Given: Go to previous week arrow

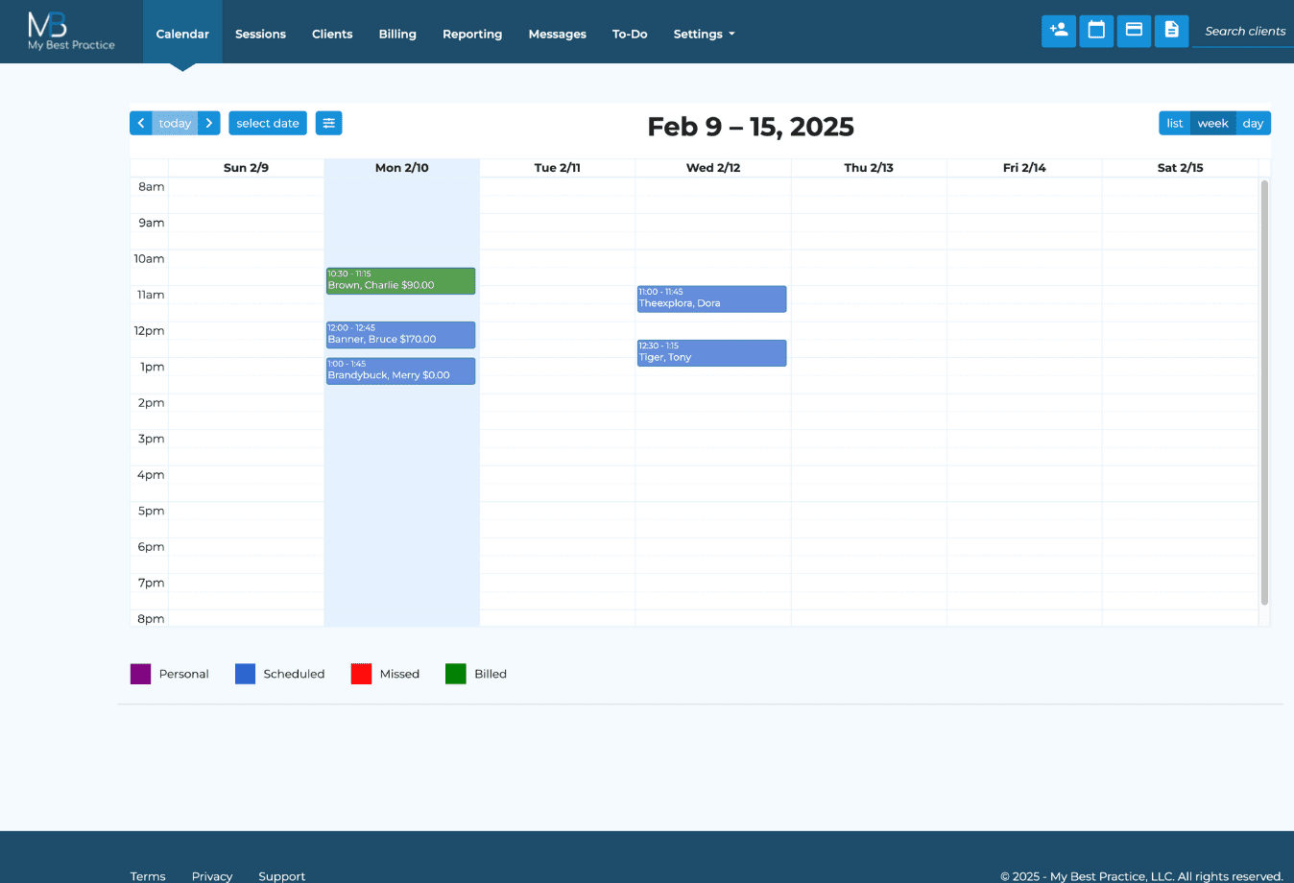Looking at the screenshot, I should [x=141, y=123].
